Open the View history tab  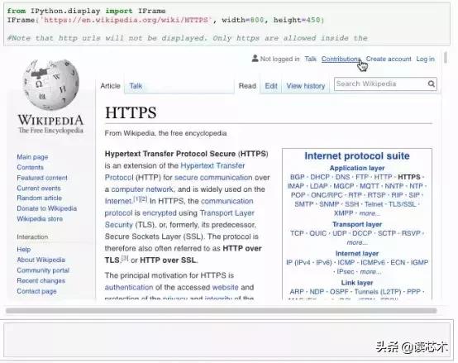[x=306, y=86]
